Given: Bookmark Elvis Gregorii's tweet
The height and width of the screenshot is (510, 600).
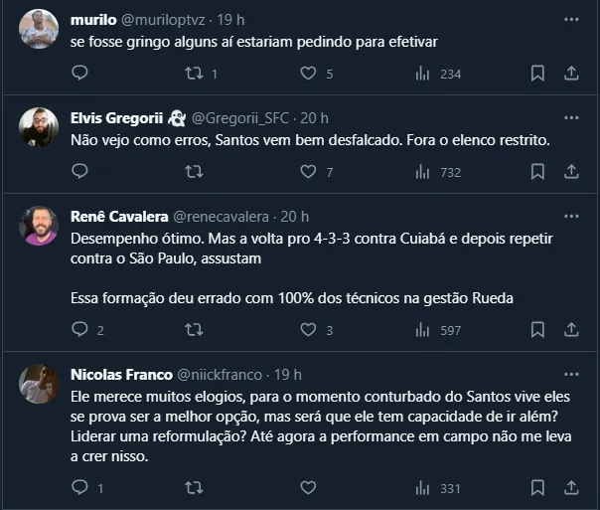Looking at the screenshot, I should [537, 172].
